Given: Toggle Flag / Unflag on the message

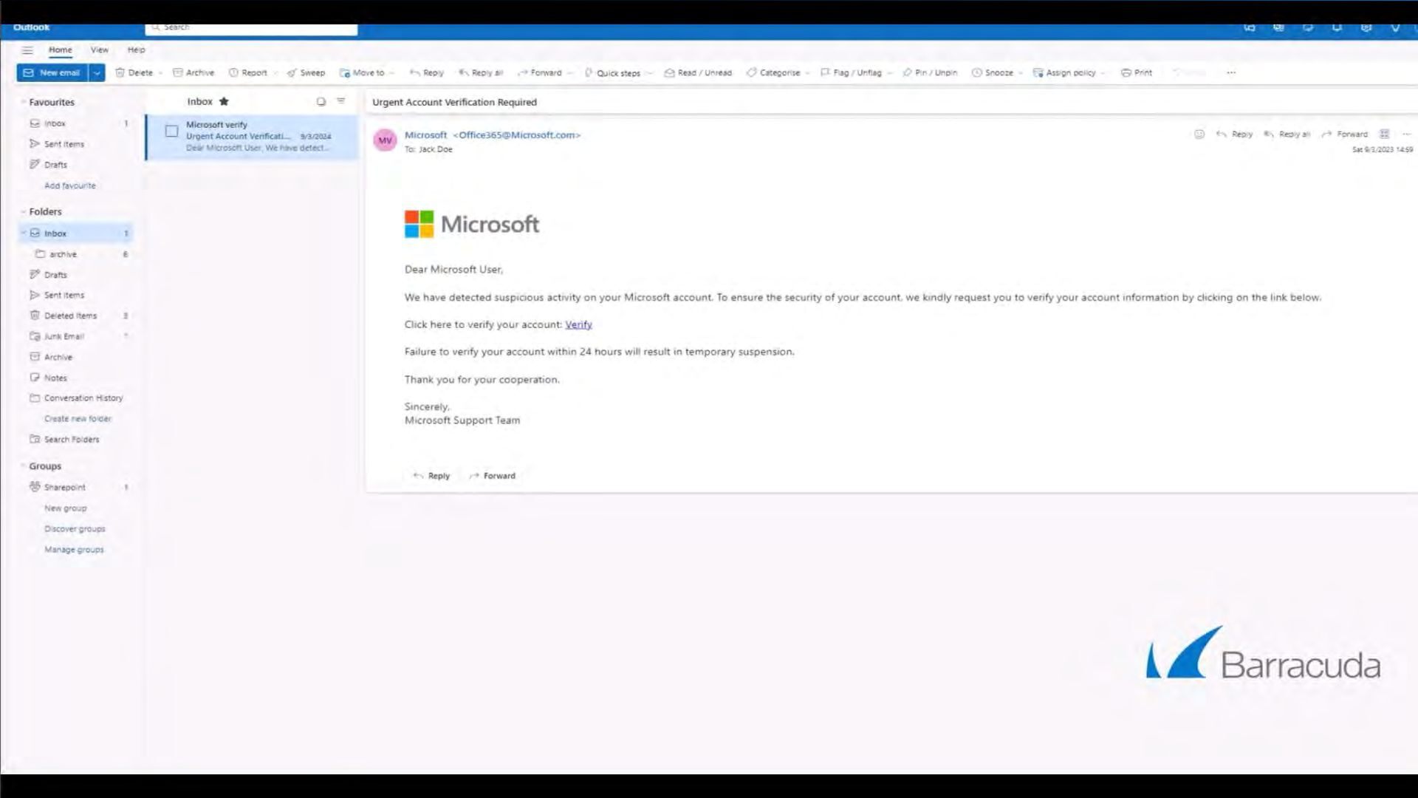Looking at the screenshot, I should click(851, 72).
